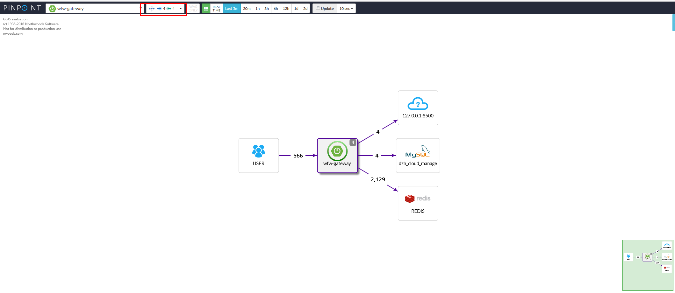Viewport: 675px width, 293px height.
Task: Open the wfw-gateway application selector
Action: pos(95,9)
